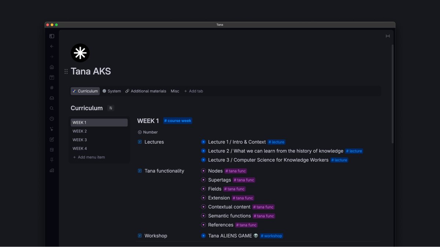
Task: Click the Tana AKS page title
Action: [91, 71]
